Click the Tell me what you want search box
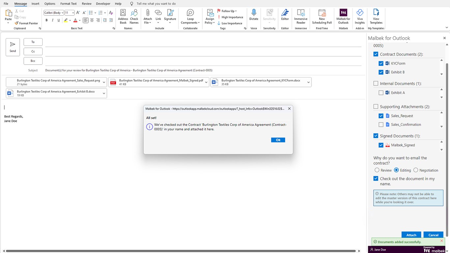Screen dimensions: 450x253 click(156, 4)
